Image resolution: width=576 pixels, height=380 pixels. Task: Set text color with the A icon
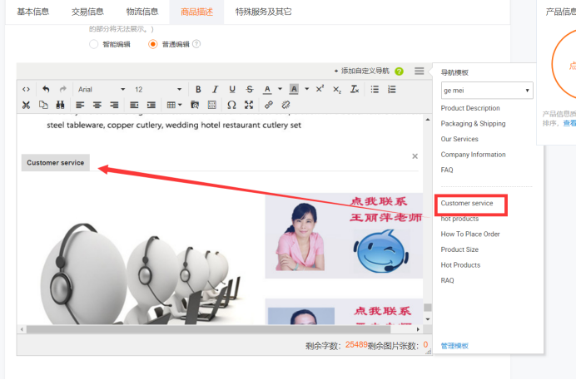click(267, 90)
